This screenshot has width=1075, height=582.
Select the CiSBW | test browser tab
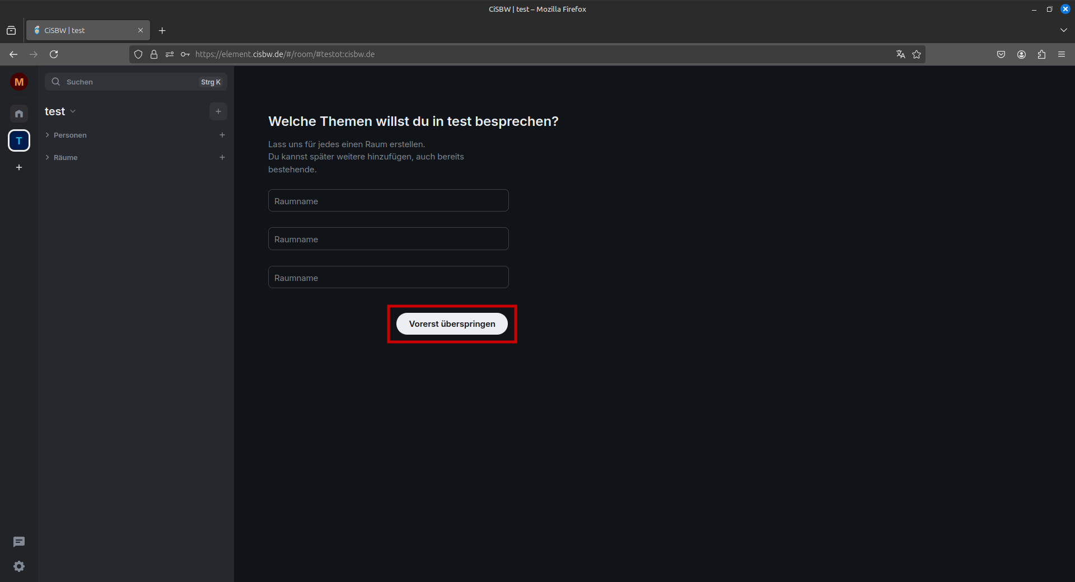pyautogui.click(x=84, y=30)
